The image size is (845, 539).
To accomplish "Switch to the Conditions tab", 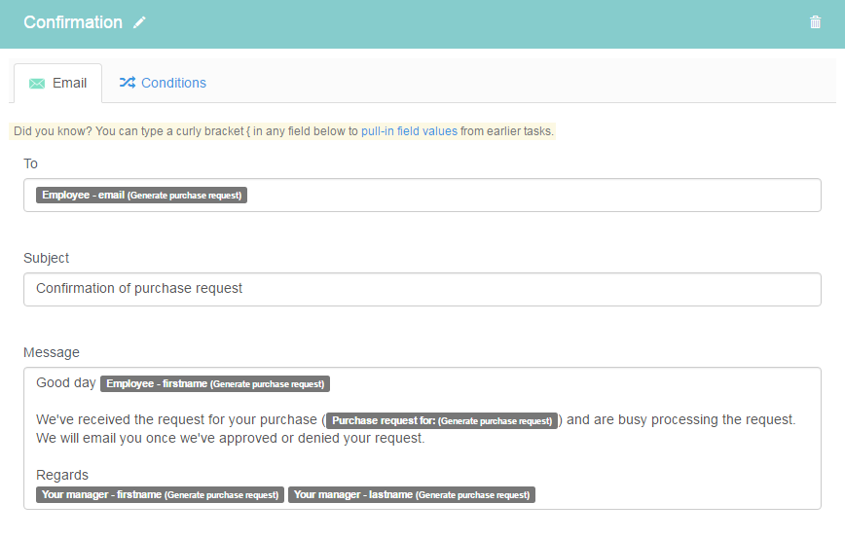I will tap(163, 83).
